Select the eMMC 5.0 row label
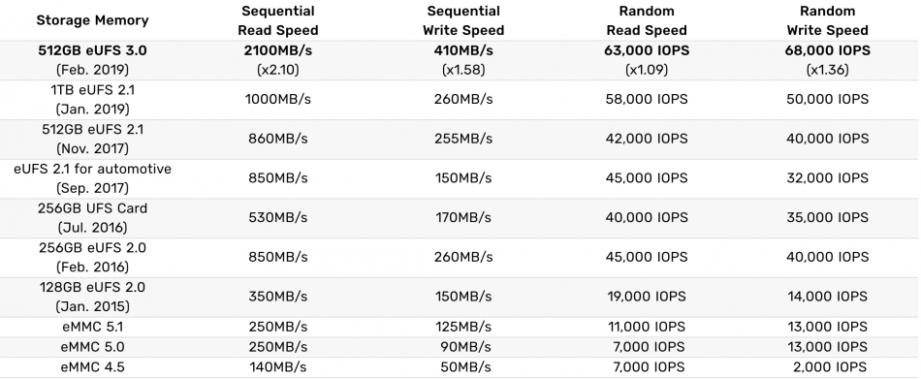Screen dimensions: 921x379 point(92,347)
